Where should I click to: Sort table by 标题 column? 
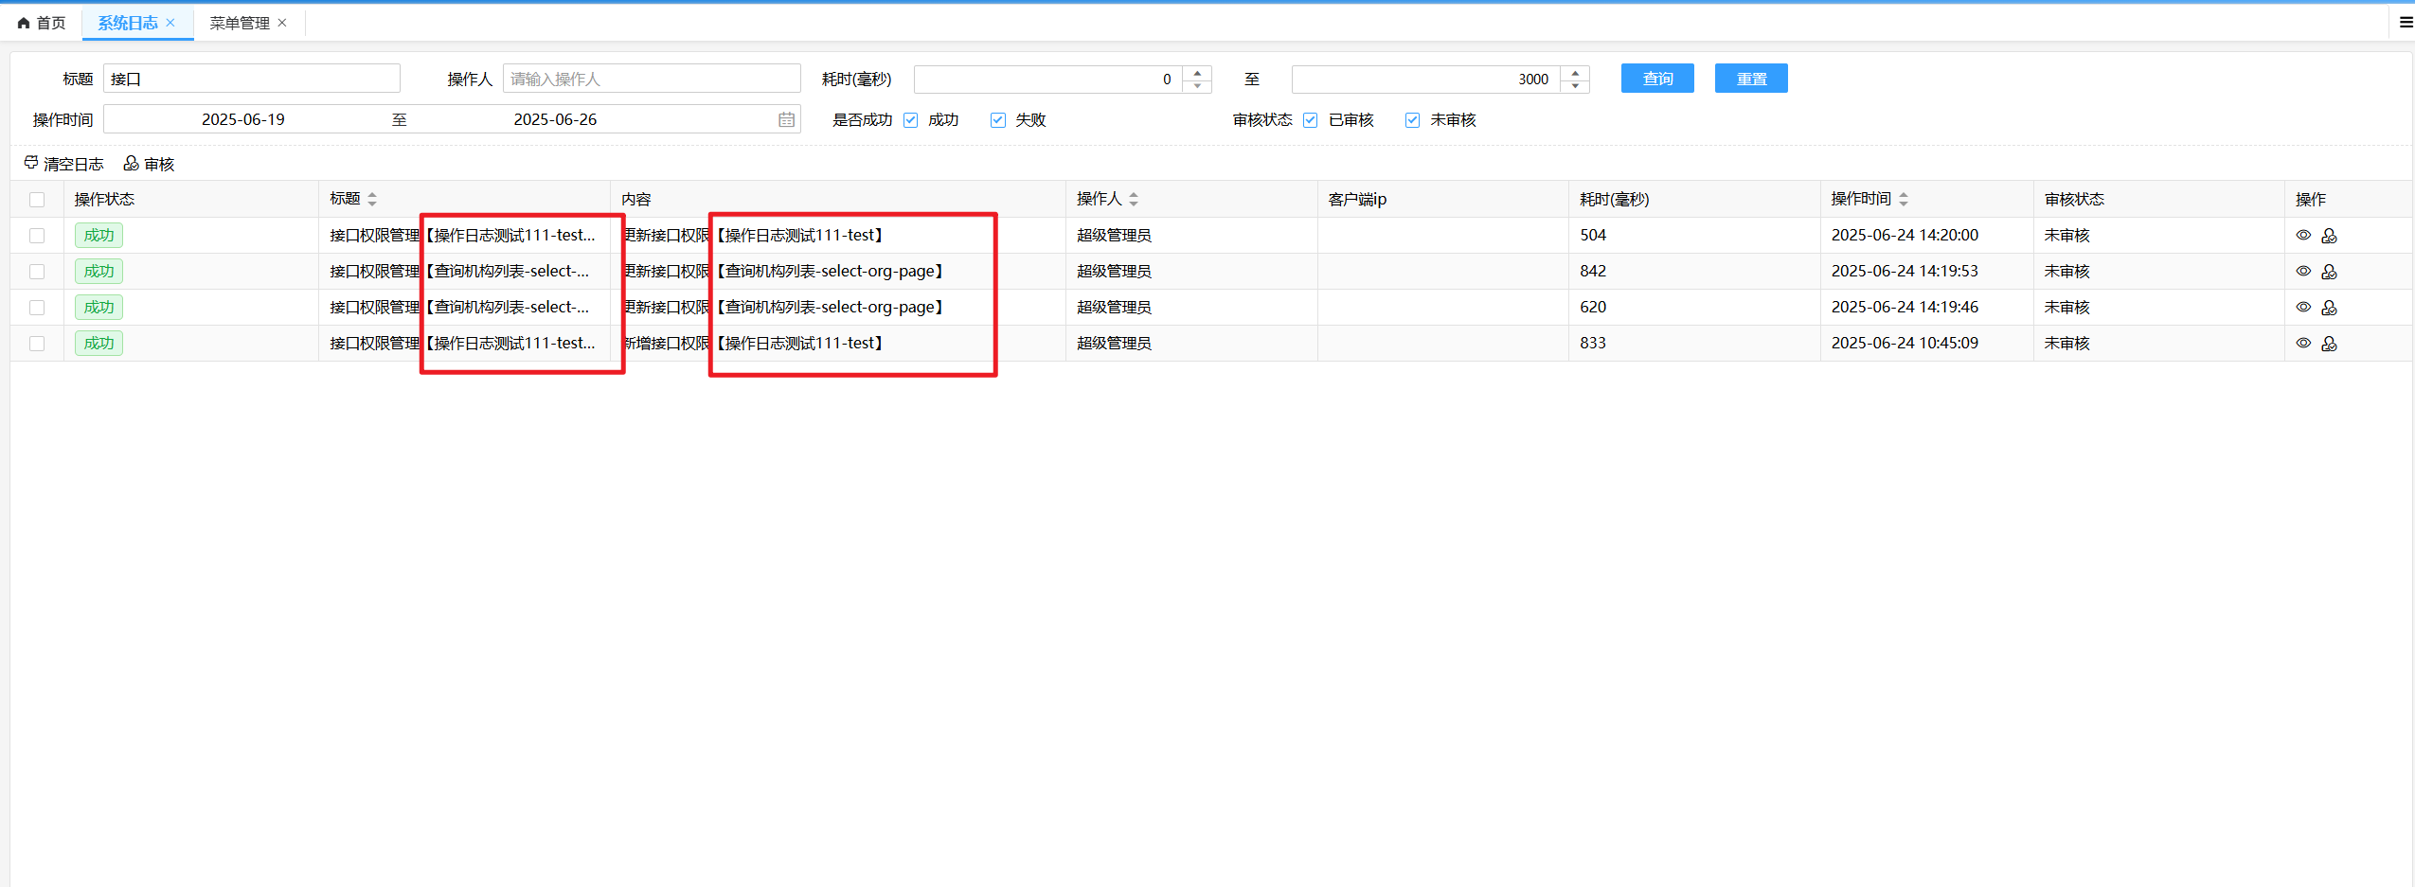[372, 200]
